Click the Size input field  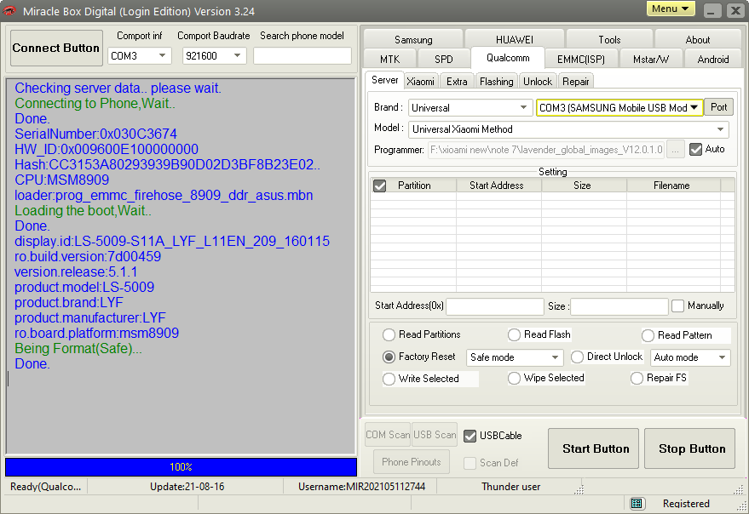[619, 306]
